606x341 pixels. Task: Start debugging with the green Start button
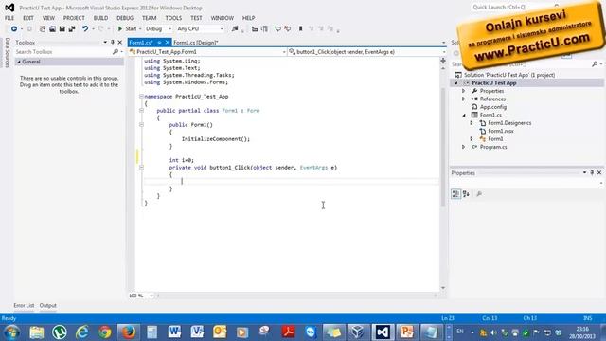[128, 29]
